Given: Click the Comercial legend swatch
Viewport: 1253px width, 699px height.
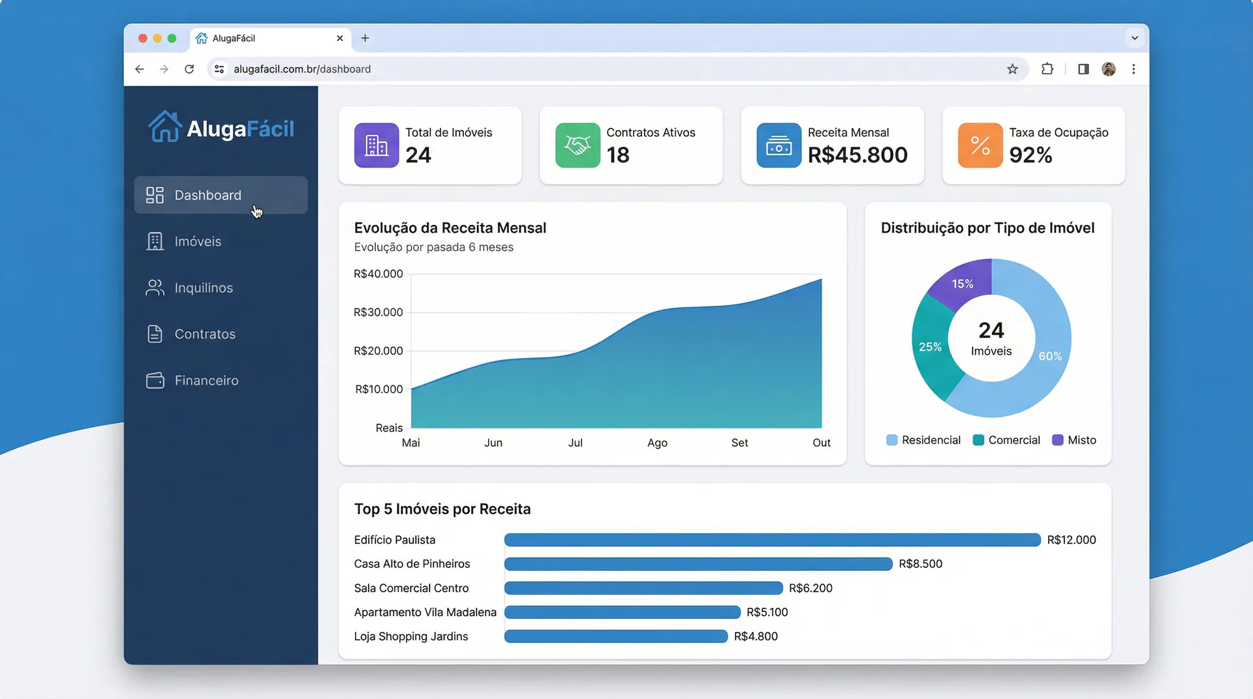Looking at the screenshot, I should [978, 439].
